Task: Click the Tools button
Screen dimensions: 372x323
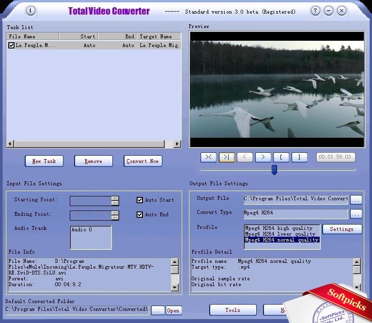Action: 233,310
